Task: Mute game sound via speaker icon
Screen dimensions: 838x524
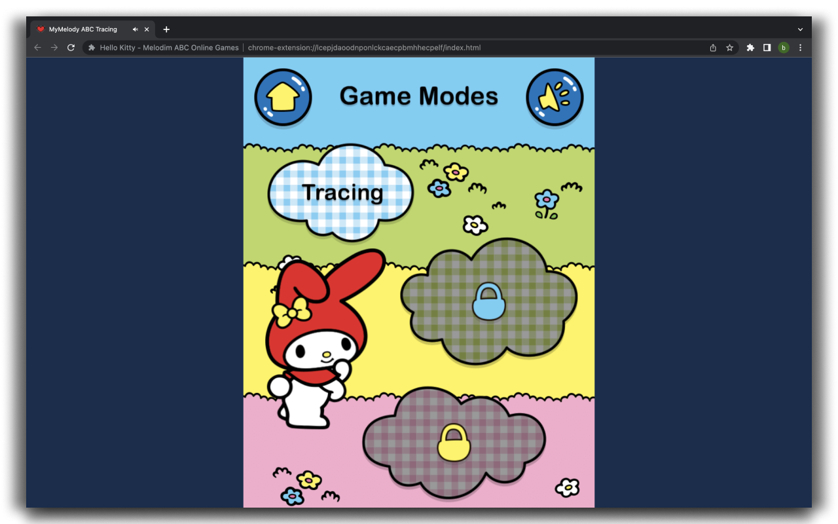Action: coord(555,96)
